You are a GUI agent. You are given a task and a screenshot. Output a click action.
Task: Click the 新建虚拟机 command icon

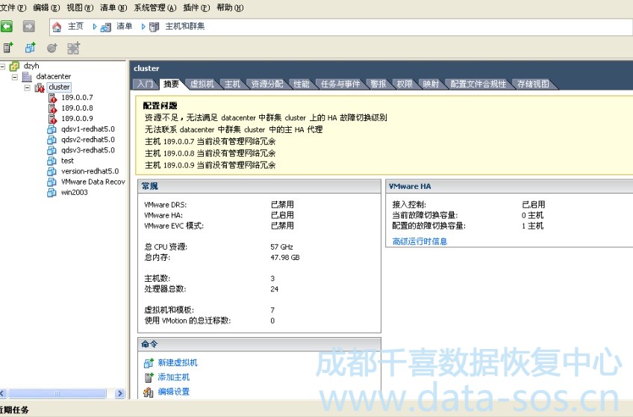click(x=149, y=363)
